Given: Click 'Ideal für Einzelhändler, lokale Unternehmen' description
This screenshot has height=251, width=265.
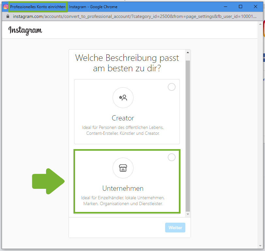Looking at the screenshot, I should click(x=123, y=201).
